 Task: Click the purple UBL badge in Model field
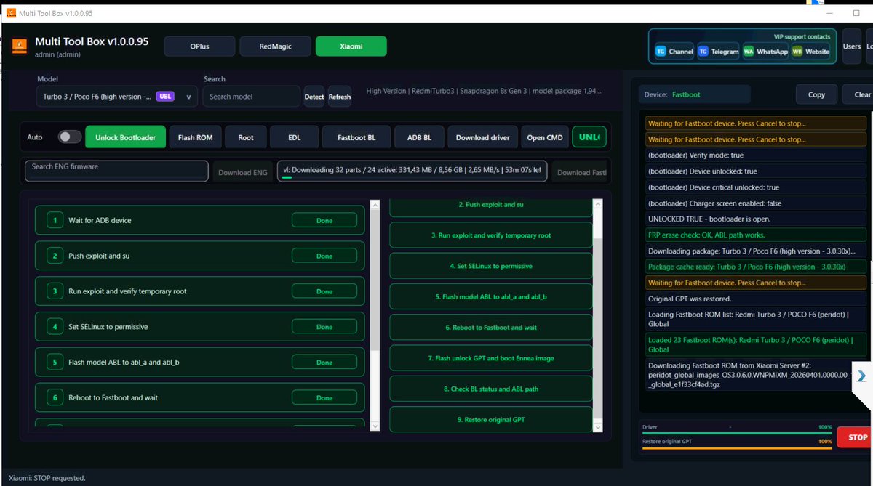point(165,96)
